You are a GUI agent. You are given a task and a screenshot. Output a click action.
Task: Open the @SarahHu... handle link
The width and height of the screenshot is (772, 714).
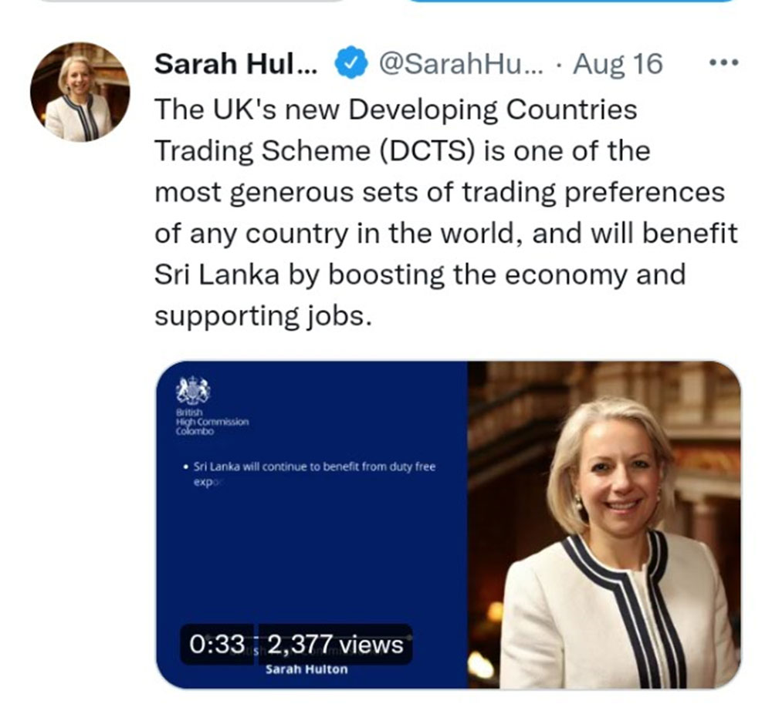pos(460,65)
